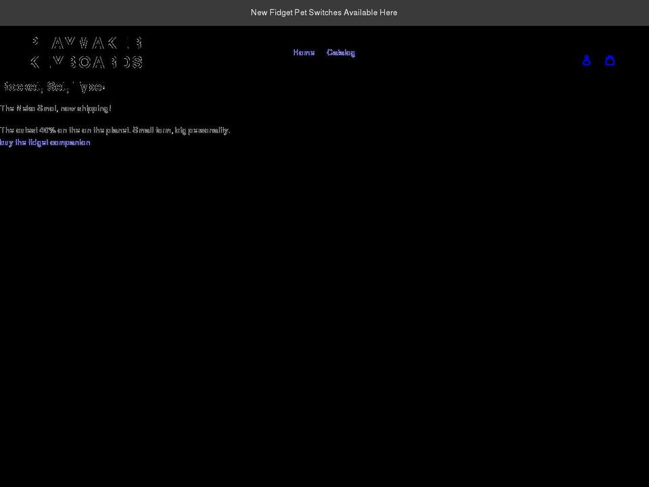Open the Catalog navigation link
Viewport: 649px width, 487px height.
click(341, 52)
